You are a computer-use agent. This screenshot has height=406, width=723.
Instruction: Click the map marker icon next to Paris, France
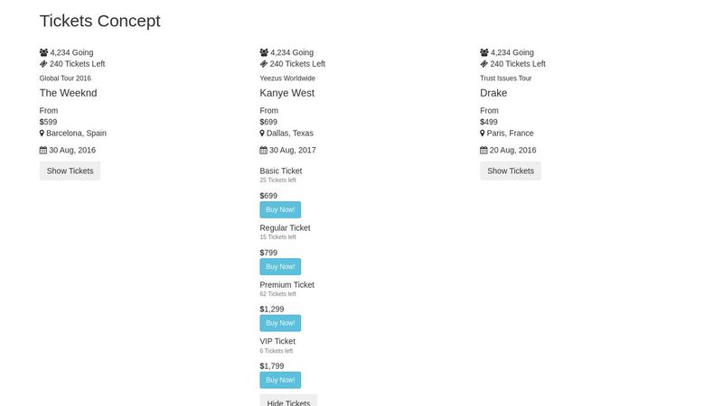click(x=483, y=133)
